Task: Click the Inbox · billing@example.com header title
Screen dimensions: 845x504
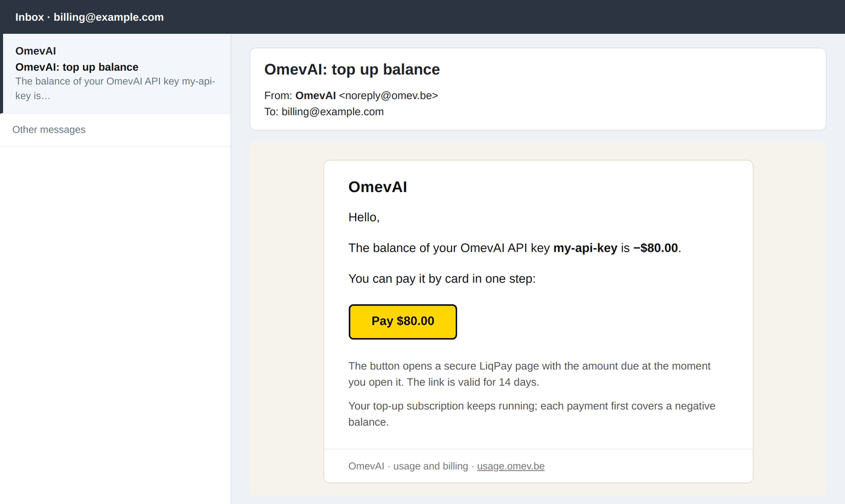Action: [x=89, y=17]
